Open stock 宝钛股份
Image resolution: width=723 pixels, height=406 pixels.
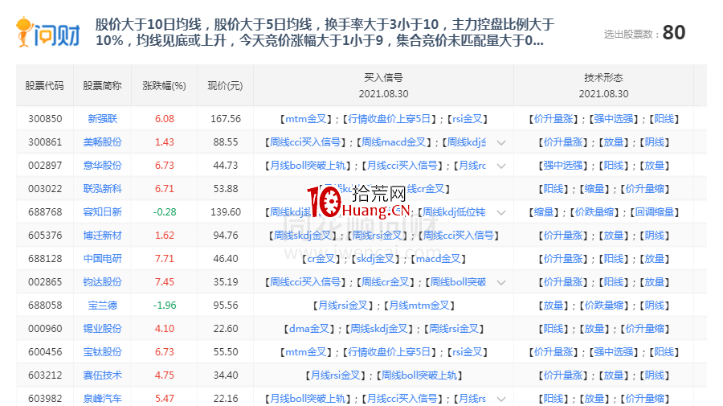[102, 351]
